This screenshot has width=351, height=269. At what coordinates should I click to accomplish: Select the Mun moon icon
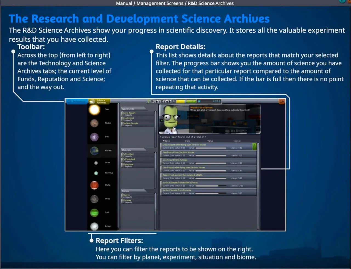[x=96, y=163]
